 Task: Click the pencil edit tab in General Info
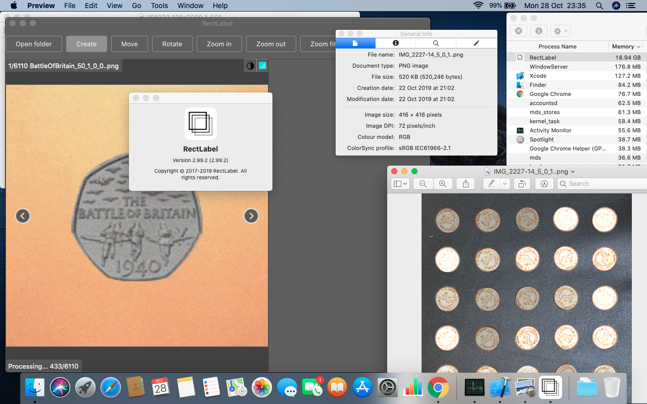click(x=476, y=43)
